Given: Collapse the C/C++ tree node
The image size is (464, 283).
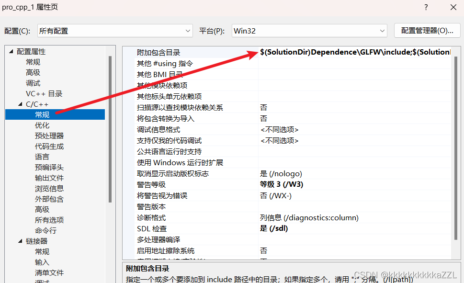Looking at the screenshot, I should click(20, 103).
